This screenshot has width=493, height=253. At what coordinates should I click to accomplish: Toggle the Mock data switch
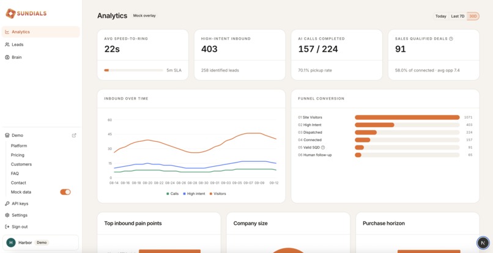tap(65, 192)
